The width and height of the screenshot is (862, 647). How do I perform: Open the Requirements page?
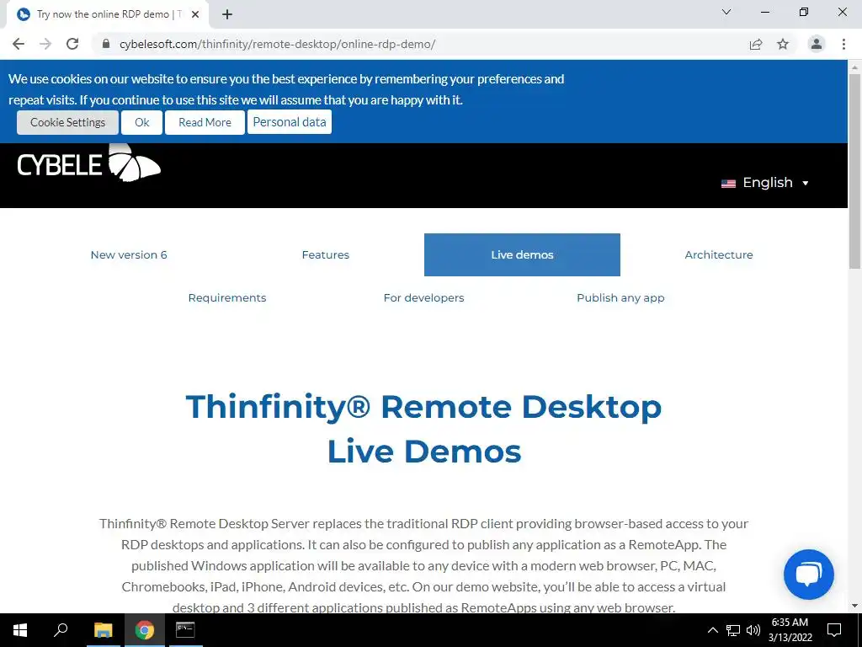[227, 297]
